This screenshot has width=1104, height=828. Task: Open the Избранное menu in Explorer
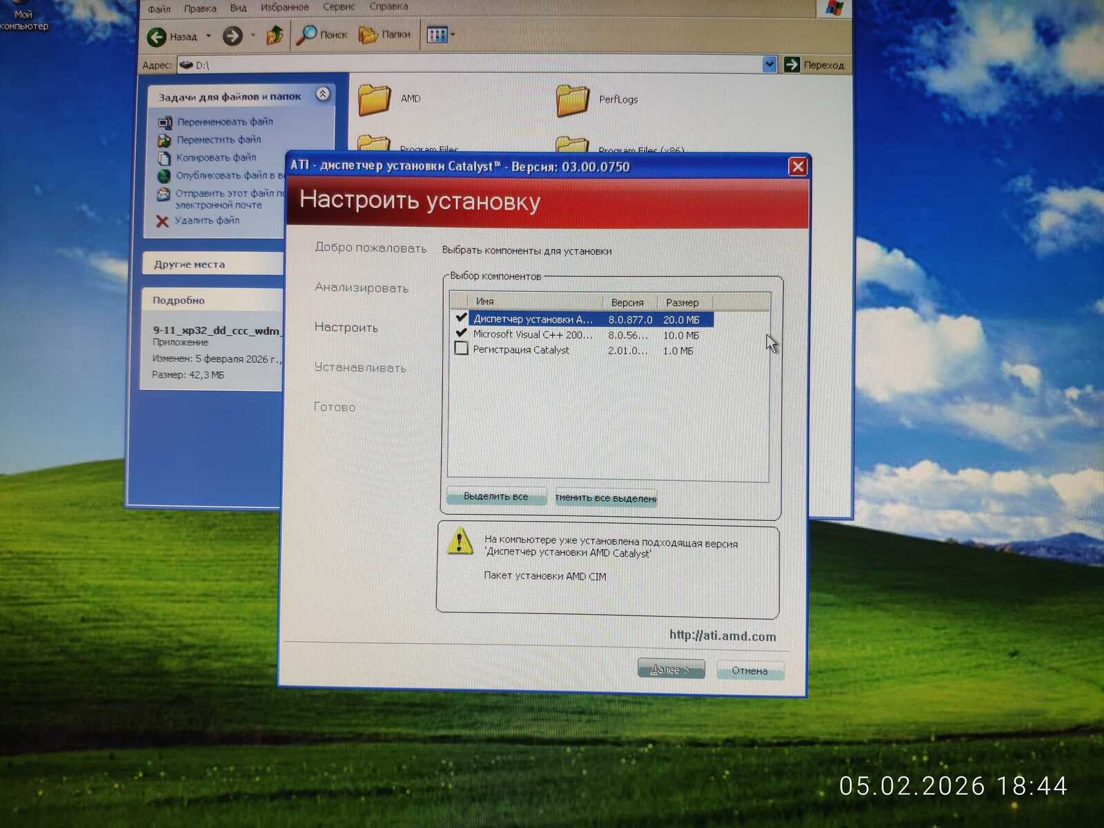[284, 8]
